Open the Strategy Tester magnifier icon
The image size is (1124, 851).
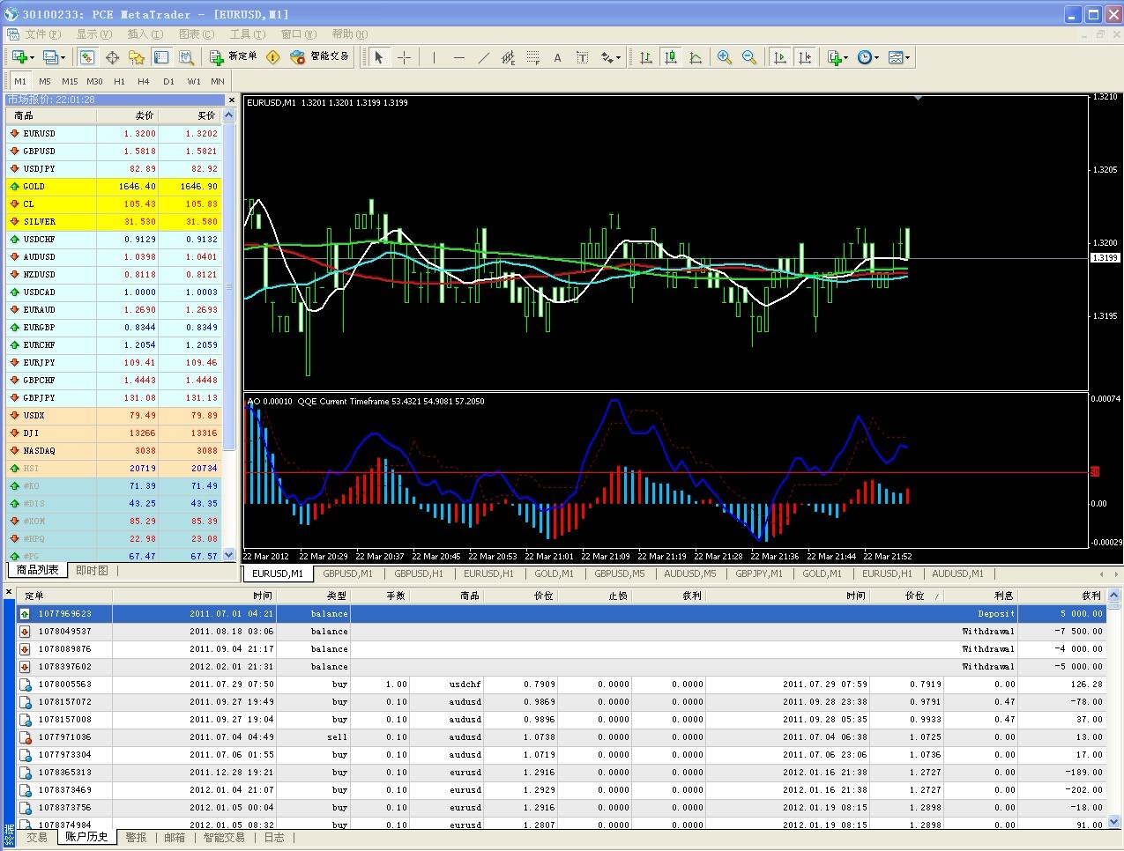point(186,57)
